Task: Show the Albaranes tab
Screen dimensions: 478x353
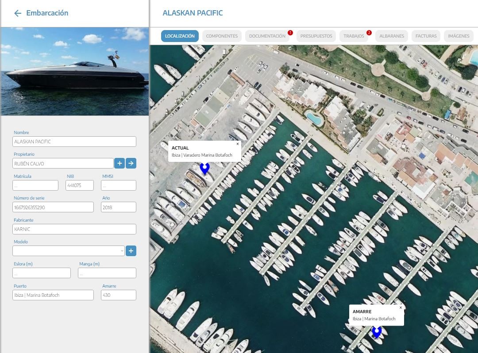Action: [392, 36]
